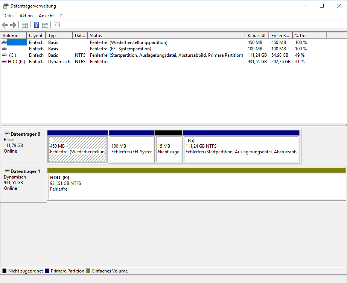Screen dimensions: 347x283
Task: Click status 'Fehlerfrei (EFI-Systempartition)' in list
Action: coord(120,49)
